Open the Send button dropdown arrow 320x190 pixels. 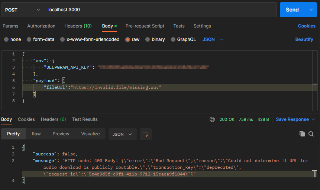pyautogui.click(x=311, y=10)
